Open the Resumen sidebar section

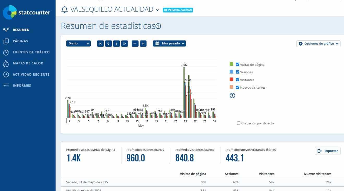[21, 30]
